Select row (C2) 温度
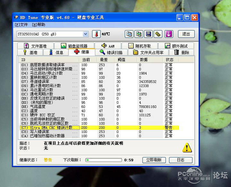The image size is (231, 187). [x=99, y=111]
